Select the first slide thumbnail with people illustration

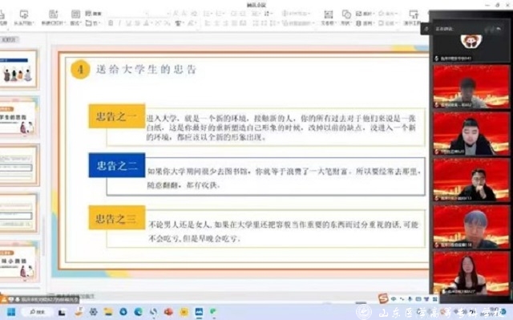coord(18,69)
